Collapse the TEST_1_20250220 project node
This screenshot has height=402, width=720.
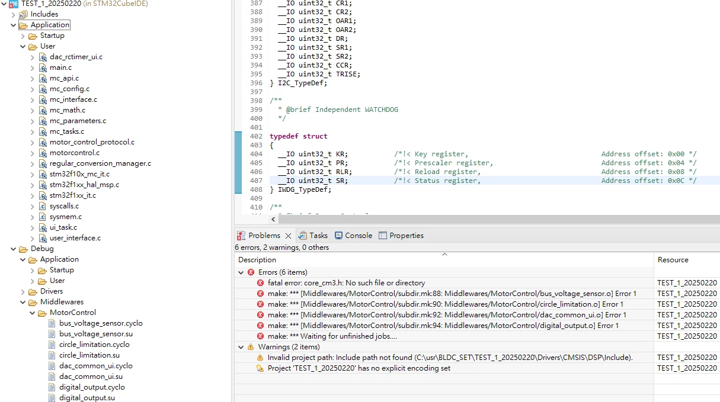(4, 4)
